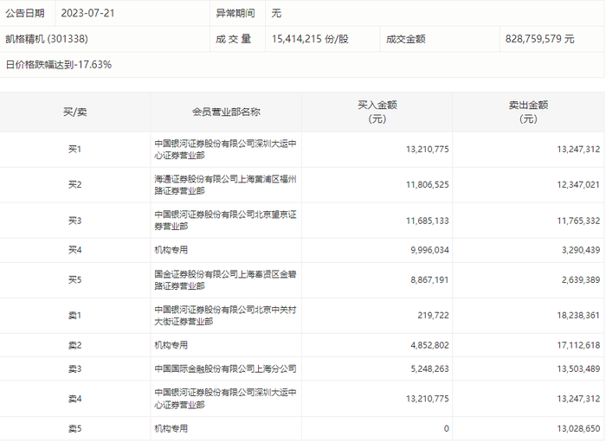The image size is (606, 442).
Task: Click the announcement date 2023-07-21
Action: [x=87, y=13]
